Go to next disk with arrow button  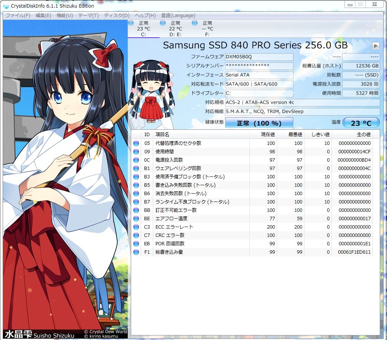tap(376, 46)
